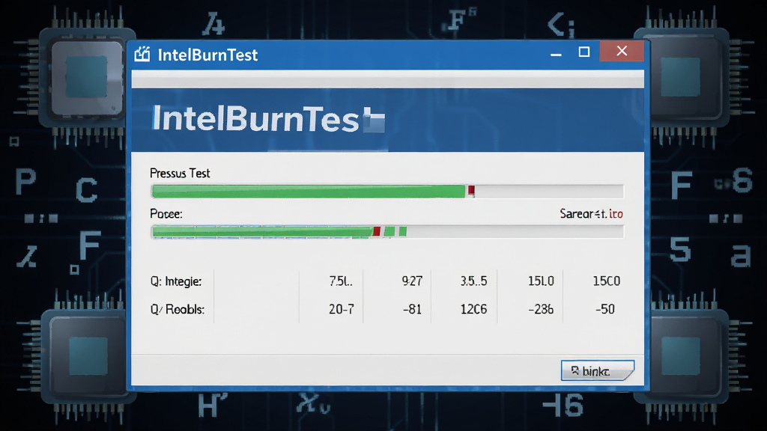The image size is (767, 431).
Task: Click the 7.5L. value cell
Action: 341,281
